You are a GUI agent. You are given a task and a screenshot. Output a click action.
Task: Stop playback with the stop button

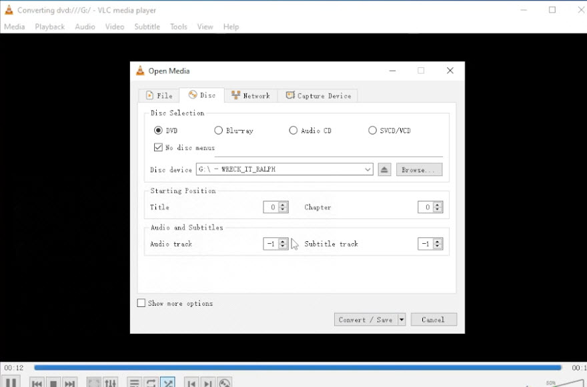53,383
